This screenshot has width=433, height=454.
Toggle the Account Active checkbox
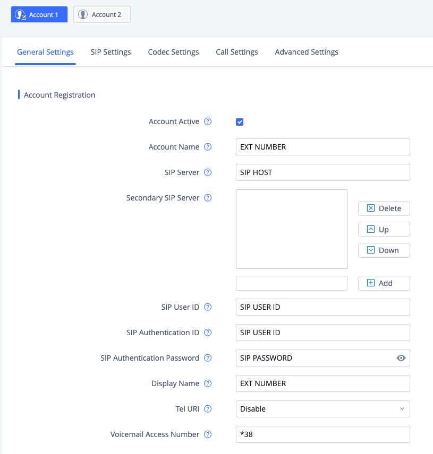(240, 122)
